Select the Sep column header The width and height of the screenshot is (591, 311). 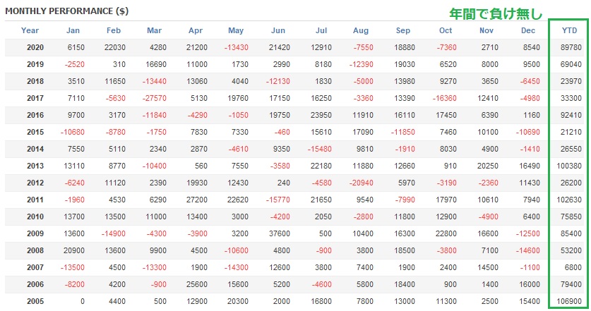coord(403,30)
